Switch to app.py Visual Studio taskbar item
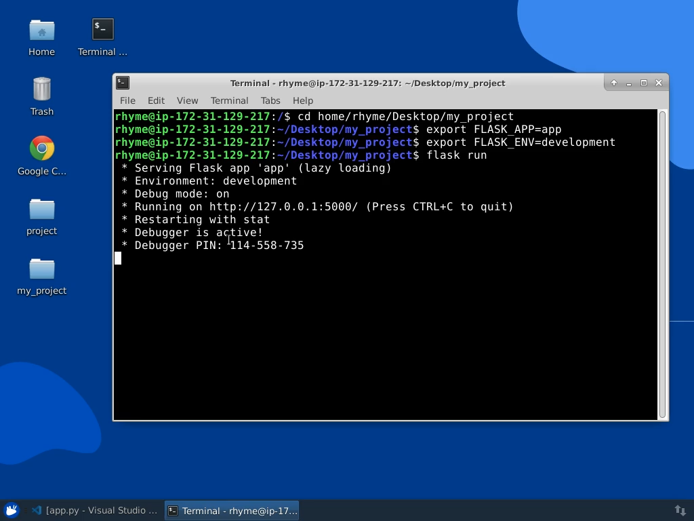Viewport: 694px width, 521px height. pyautogui.click(x=95, y=510)
